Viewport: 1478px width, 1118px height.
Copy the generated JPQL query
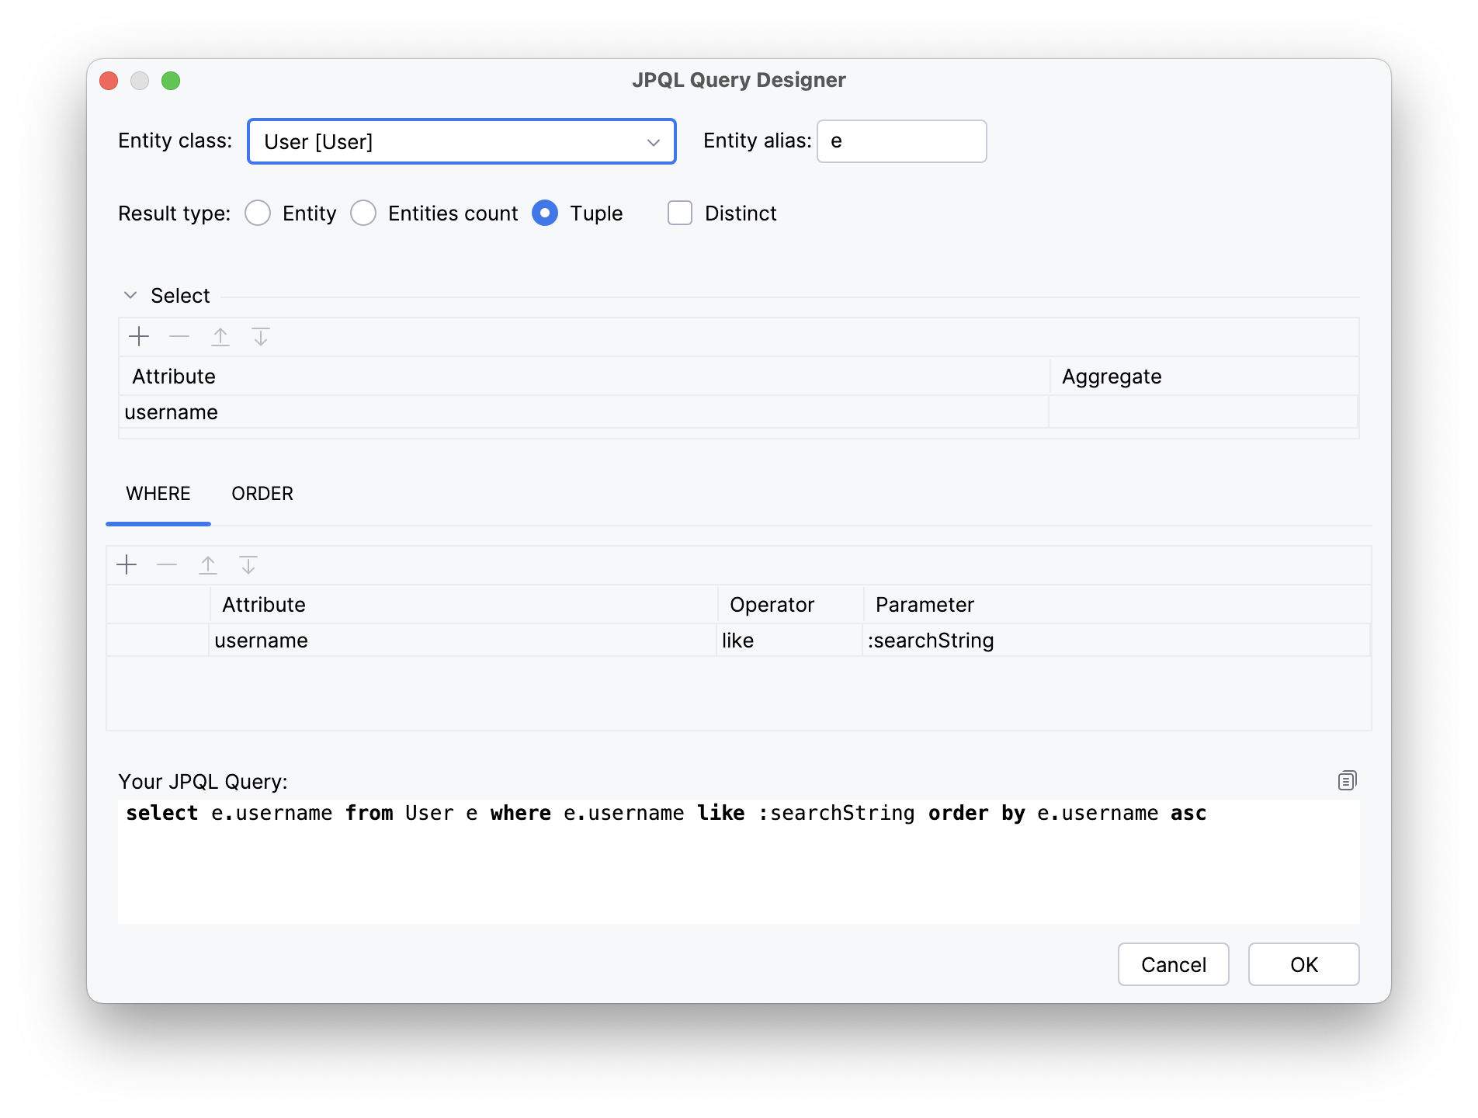(1347, 780)
